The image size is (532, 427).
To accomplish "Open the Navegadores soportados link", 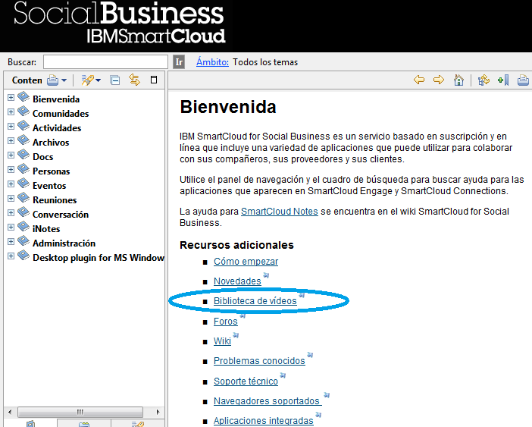I will coord(268,401).
